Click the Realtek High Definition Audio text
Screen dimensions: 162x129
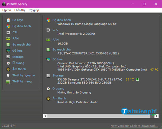78,102
